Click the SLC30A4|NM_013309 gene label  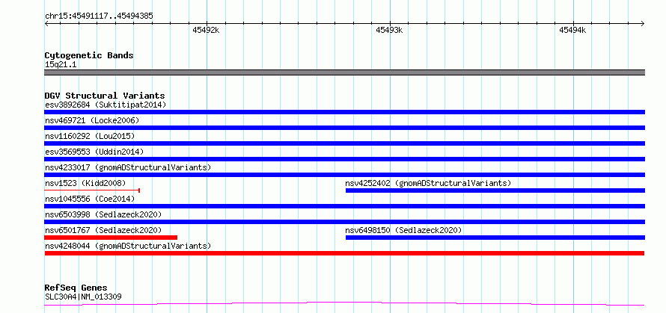pos(83,297)
